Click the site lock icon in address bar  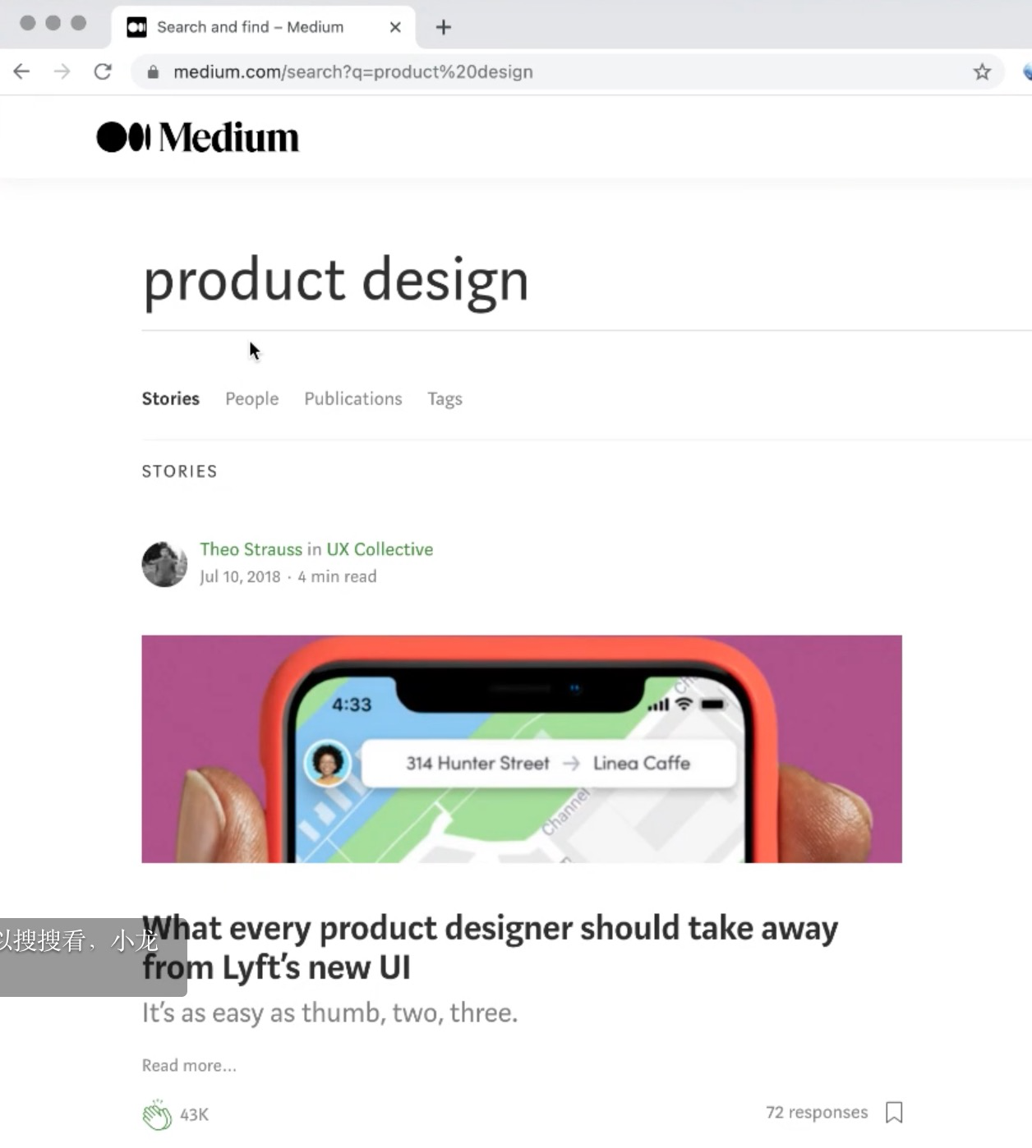pyautogui.click(x=153, y=71)
